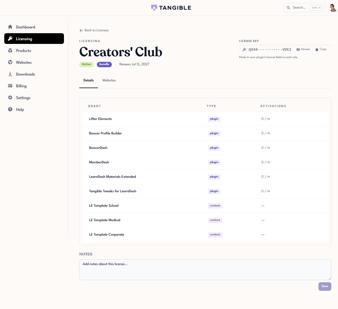The image size is (338, 309).
Task: Click the Renews Jul 13, 2027 text
Action: point(134,64)
